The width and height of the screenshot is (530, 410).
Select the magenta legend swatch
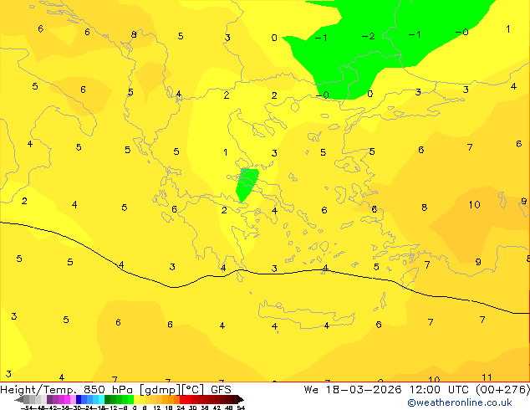(67, 399)
